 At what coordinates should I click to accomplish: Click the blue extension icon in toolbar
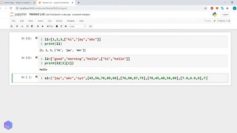pyautogui.click(x=222, y=8)
